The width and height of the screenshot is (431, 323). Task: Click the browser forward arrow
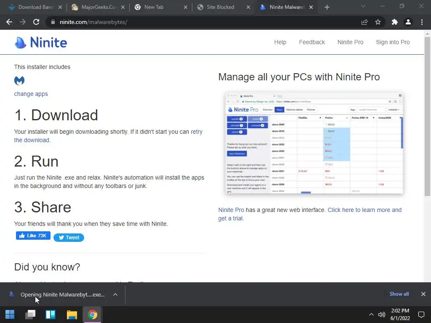23,22
